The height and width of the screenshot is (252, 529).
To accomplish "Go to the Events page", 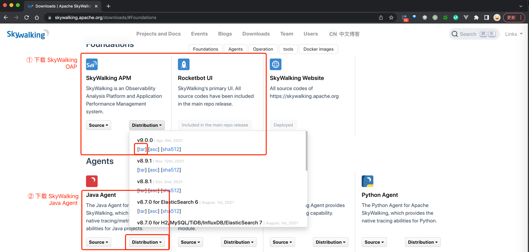I will point(199,34).
